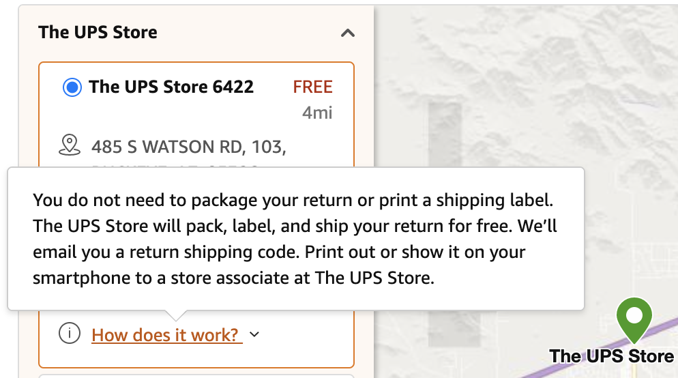Select The UPS Store 6422 radio button
The image size is (678, 378).
point(72,87)
